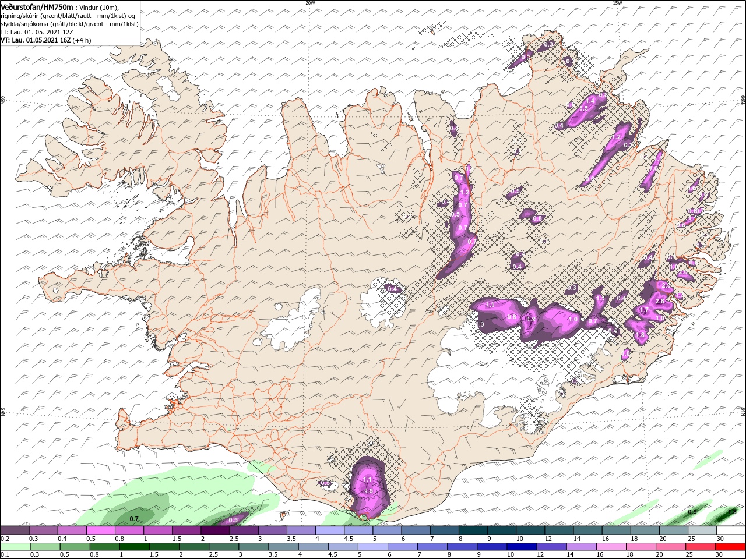The width and height of the screenshot is (746, 559).
Task: Click the darkest purple 2 swatch in the snow legend
Action: tap(215, 530)
